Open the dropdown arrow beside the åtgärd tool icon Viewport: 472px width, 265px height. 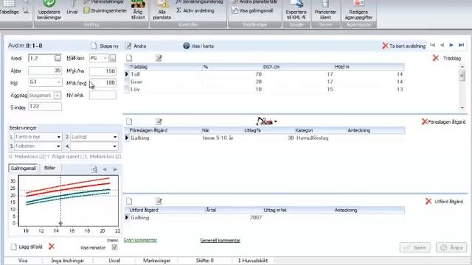coord(275,121)
